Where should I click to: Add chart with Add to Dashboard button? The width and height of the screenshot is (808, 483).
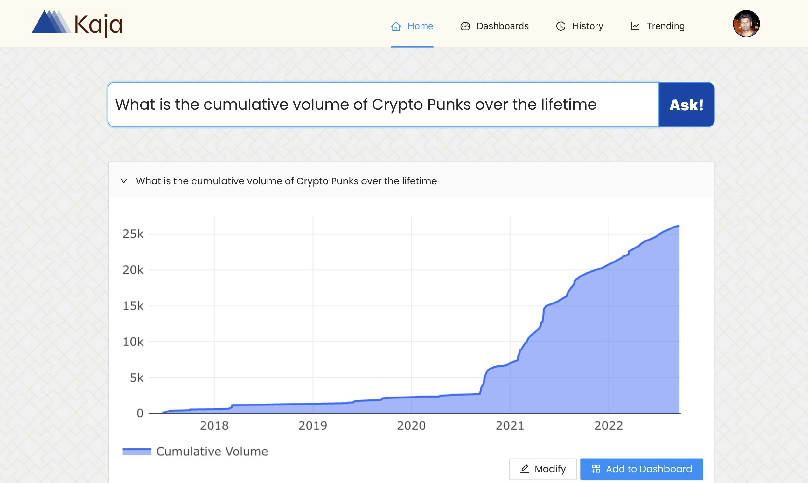coord(642,469)
